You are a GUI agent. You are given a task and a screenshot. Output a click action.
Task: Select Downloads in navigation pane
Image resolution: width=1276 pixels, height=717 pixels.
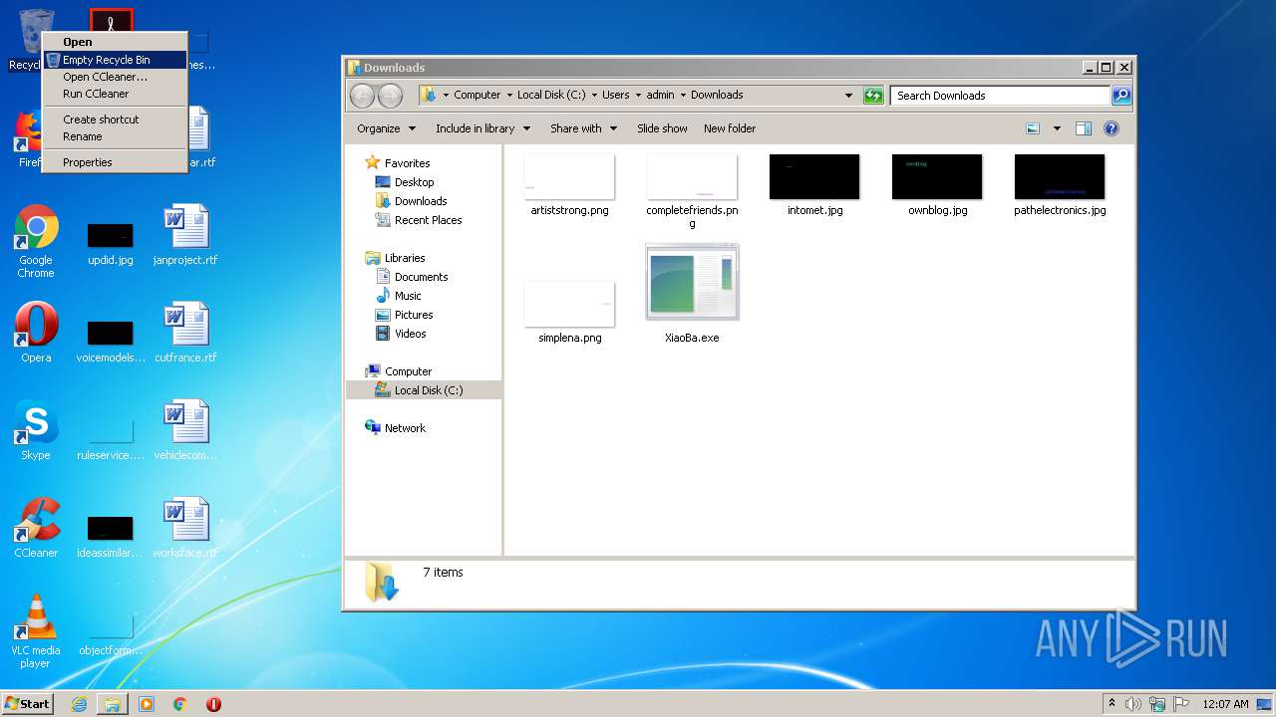point(420,201)
